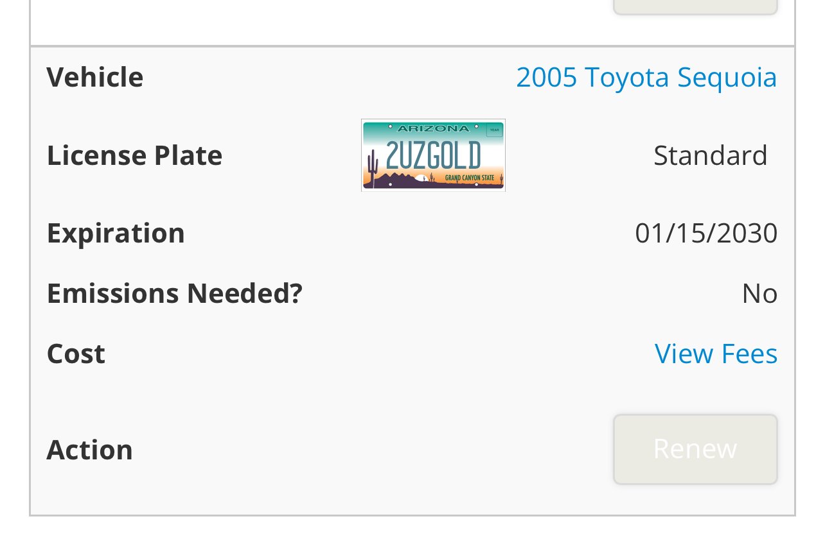Click the Vehicle row label
This screenshot has width=825, height=546.
pos(95,77)
